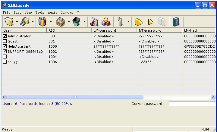Select the Administrator user row name
The width and height of the screenshot is (217, 132).
[19, 36]
